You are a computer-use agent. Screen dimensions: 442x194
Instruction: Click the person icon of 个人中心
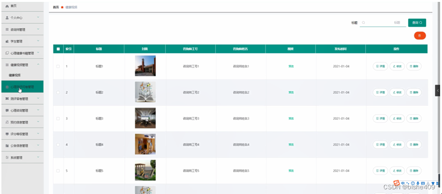coord(8,18)
